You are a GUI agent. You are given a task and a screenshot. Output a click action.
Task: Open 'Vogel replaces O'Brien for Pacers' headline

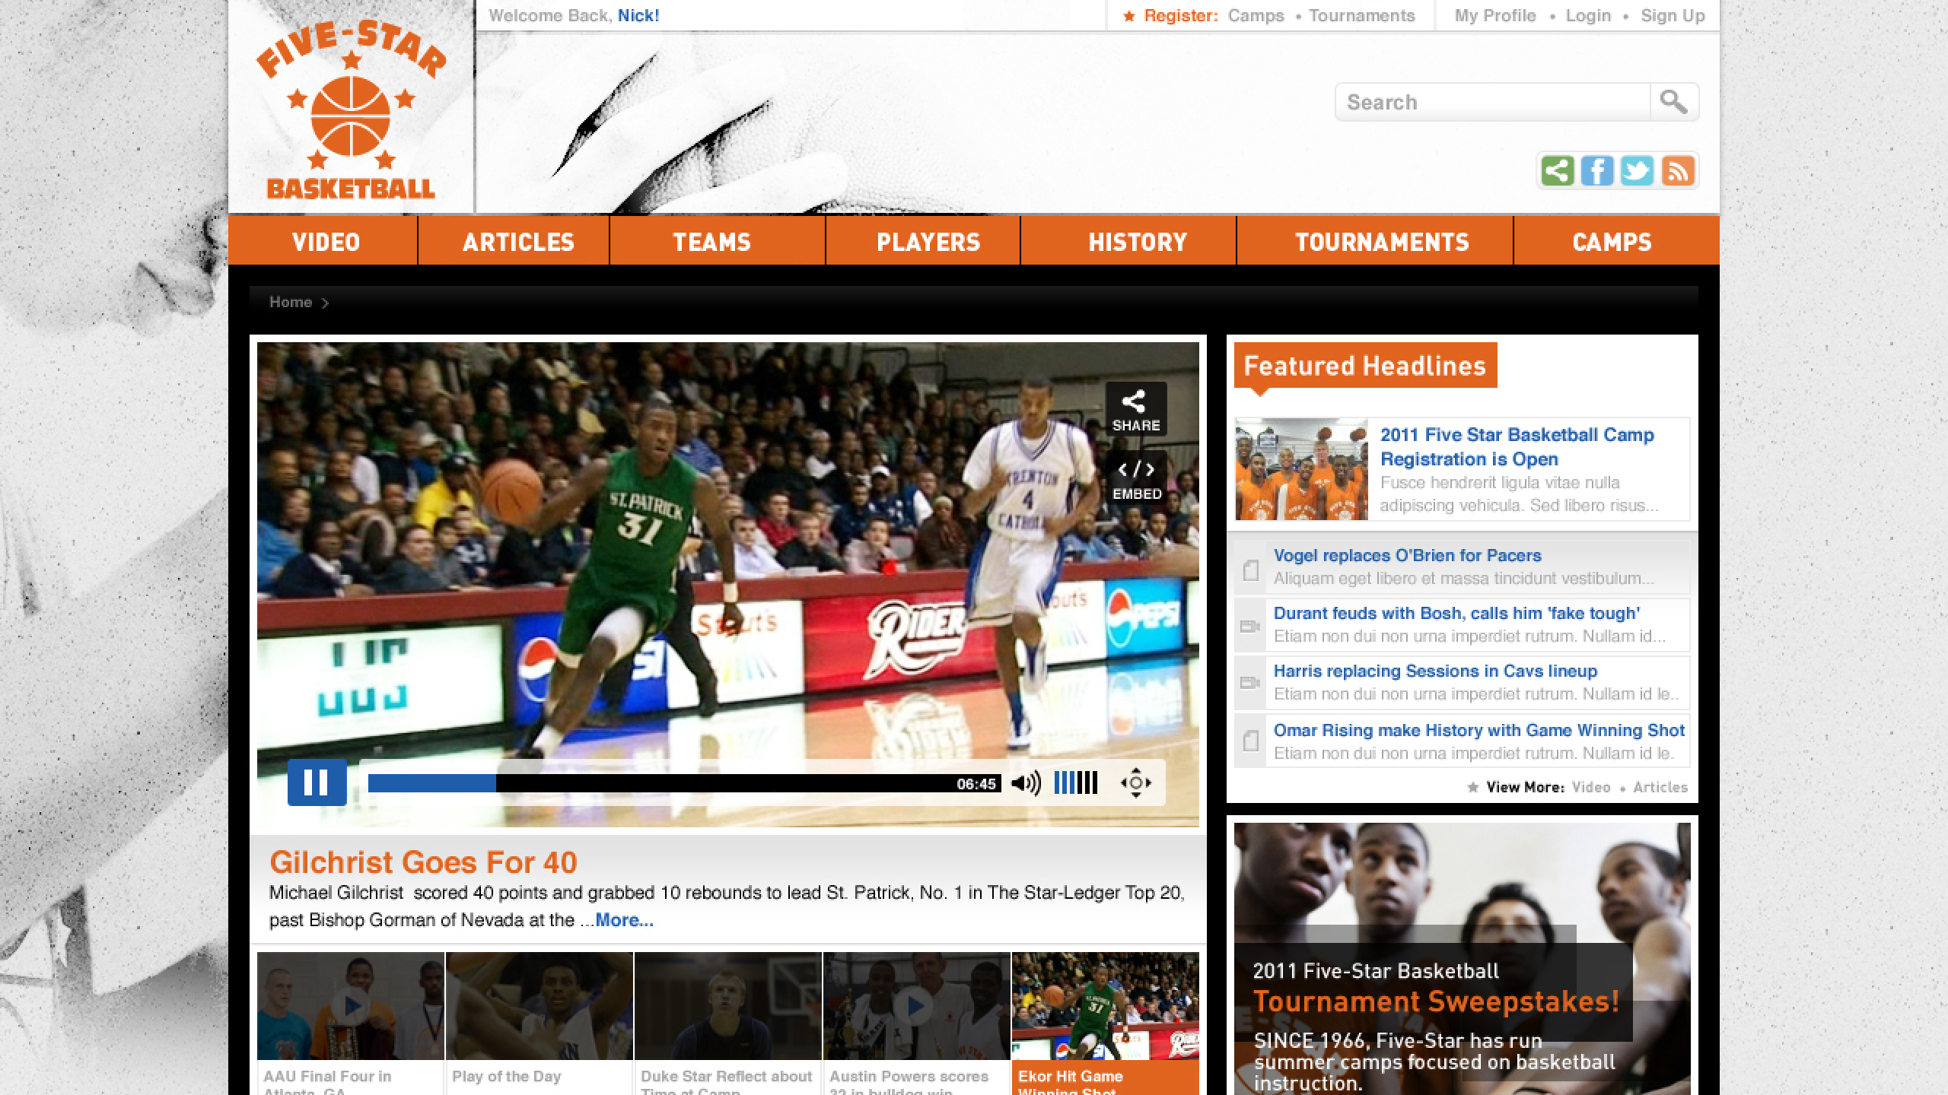coord(1407,555)
